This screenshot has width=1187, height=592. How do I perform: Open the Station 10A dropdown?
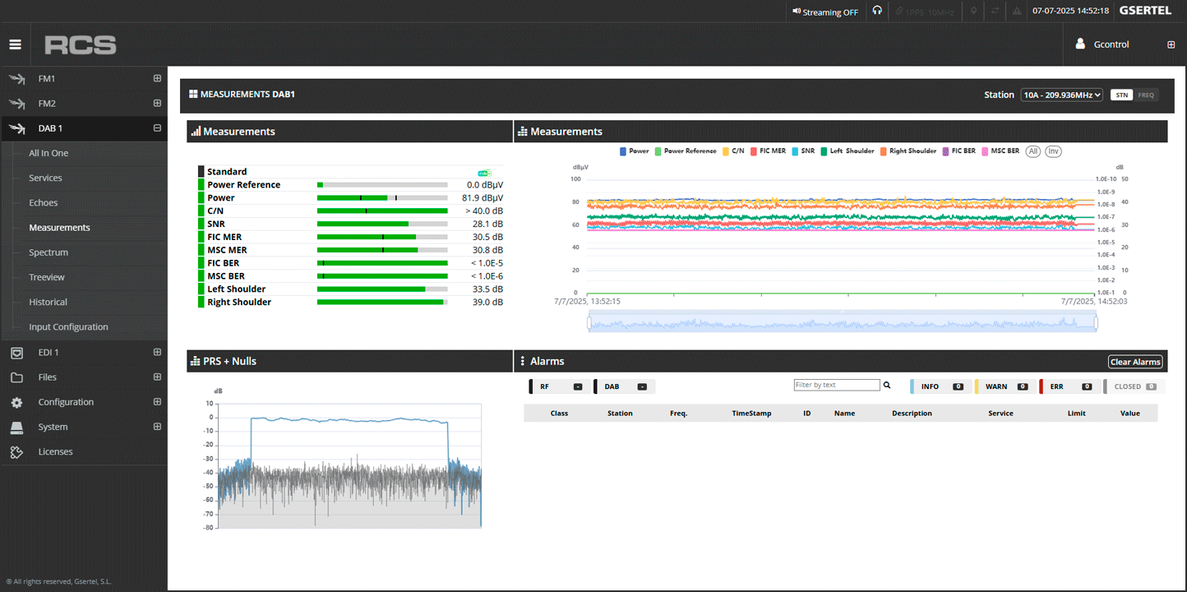[x=1061, y=95]
